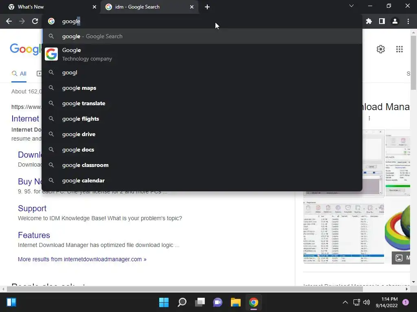
Task: Toggle the browser side panel icon
Action: pos(382,21)
